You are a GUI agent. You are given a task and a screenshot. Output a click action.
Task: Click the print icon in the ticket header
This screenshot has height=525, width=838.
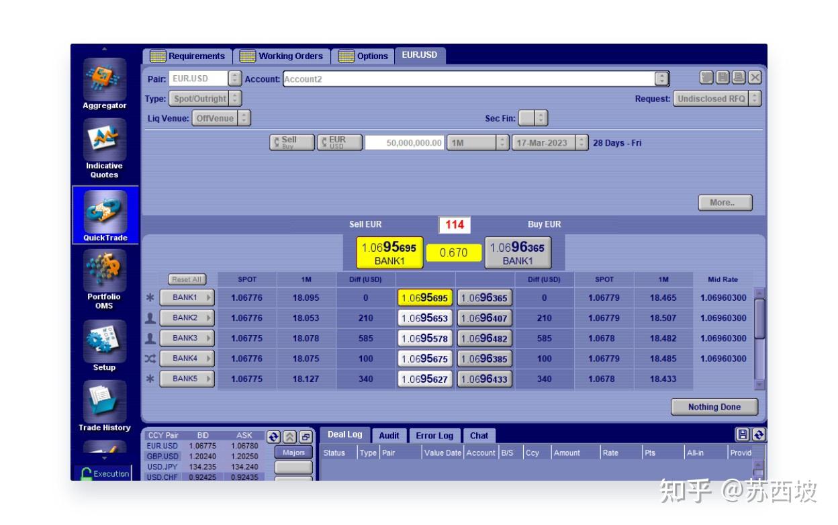pos(739,78)
